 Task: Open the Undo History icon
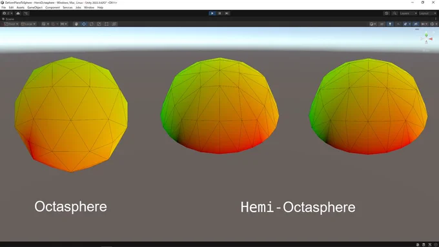point(387,13)
